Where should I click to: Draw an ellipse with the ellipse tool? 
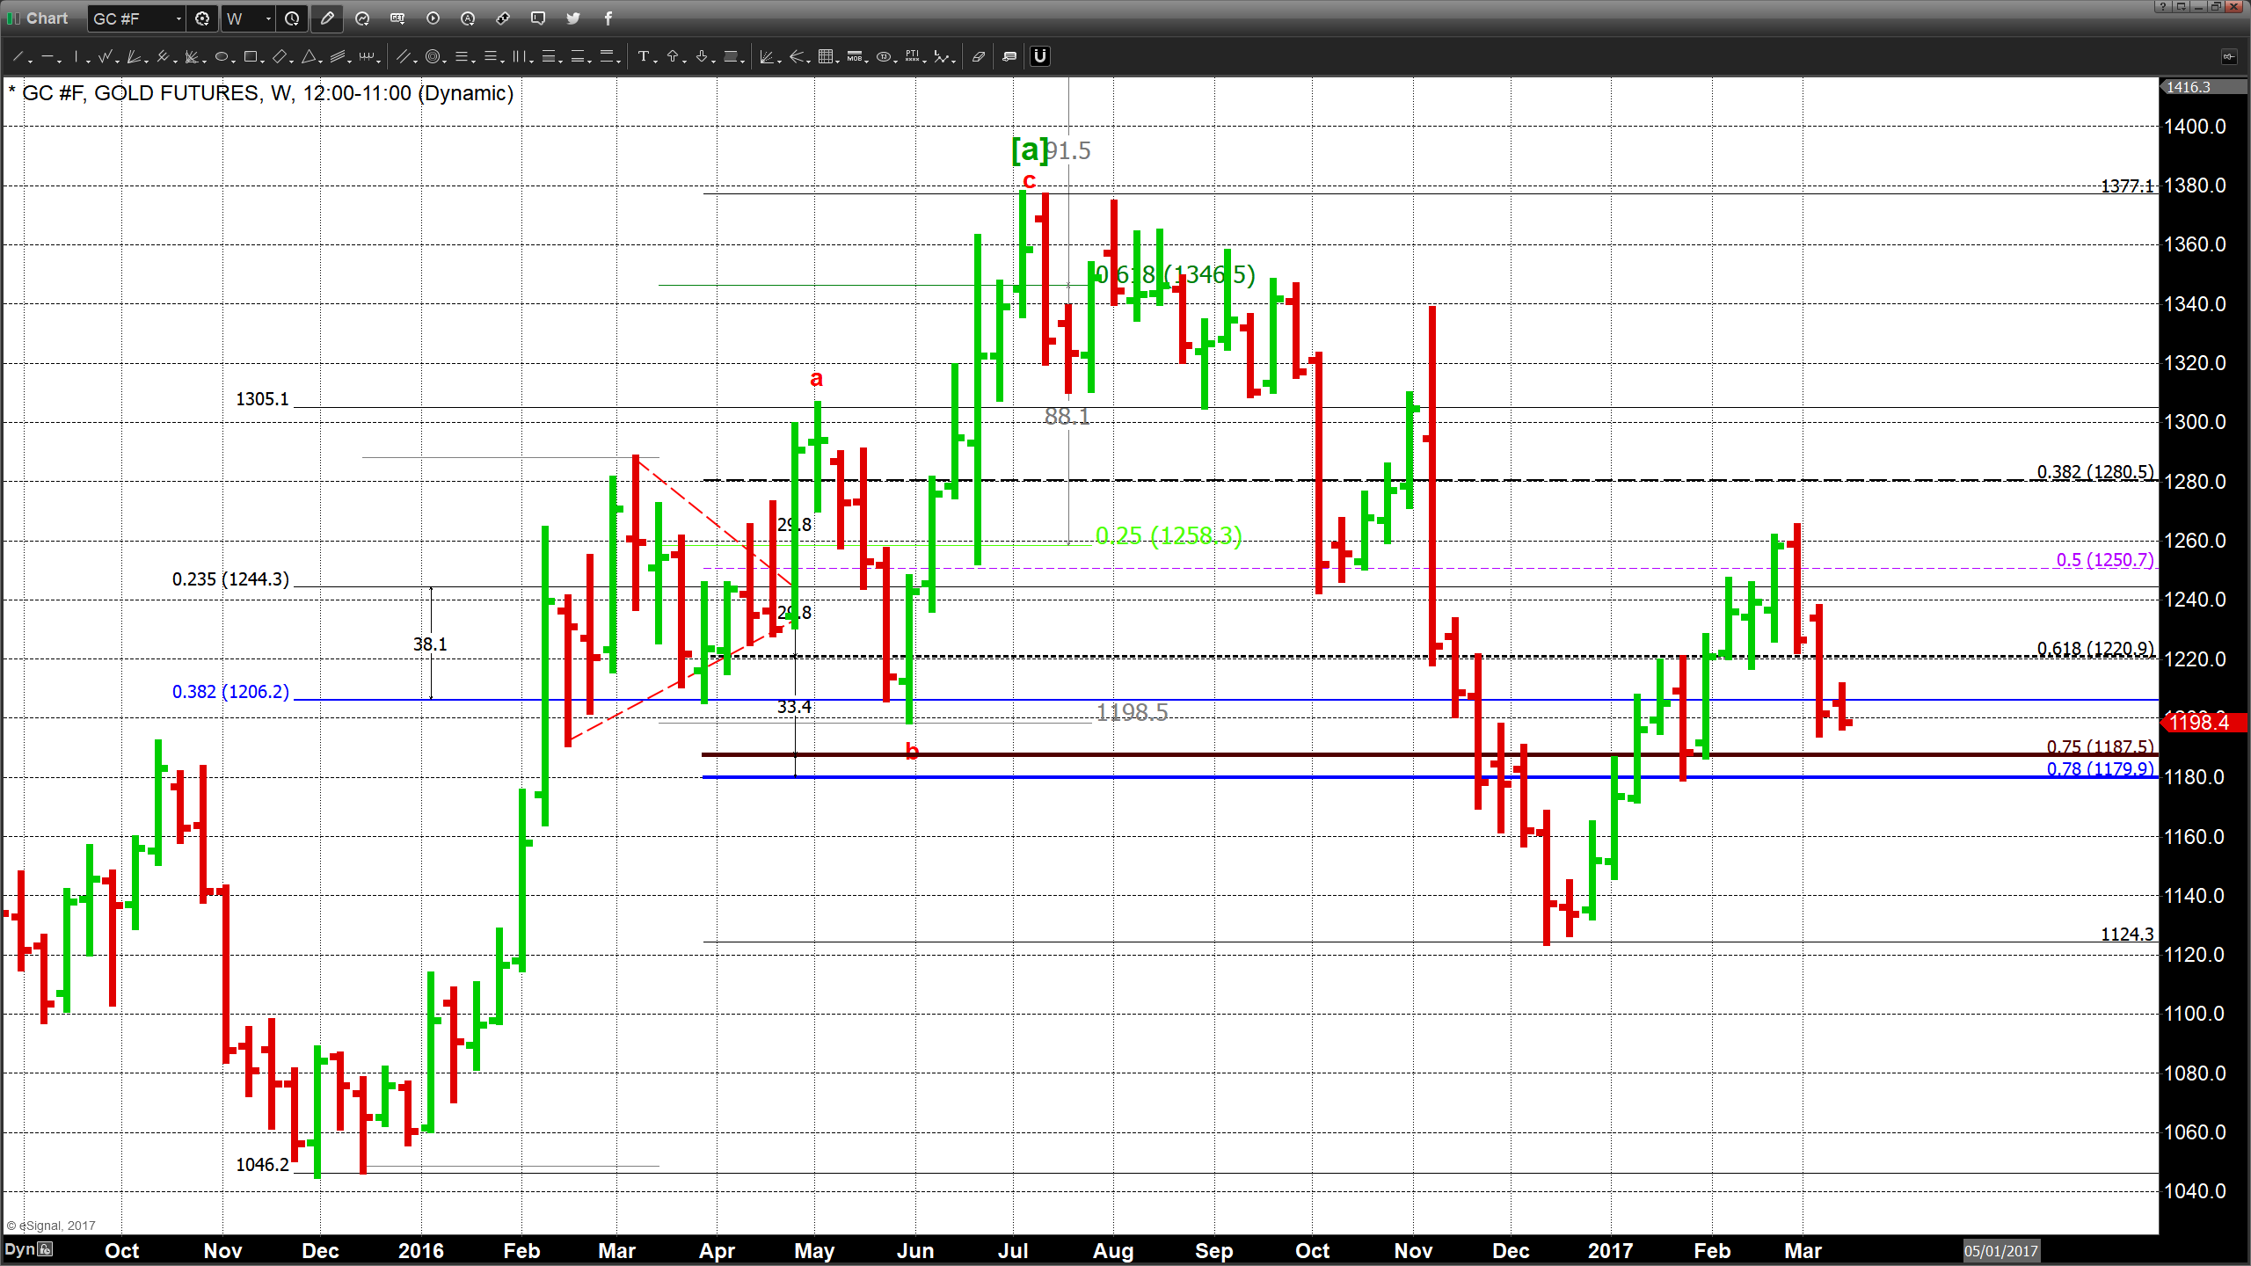pos(222,57)
